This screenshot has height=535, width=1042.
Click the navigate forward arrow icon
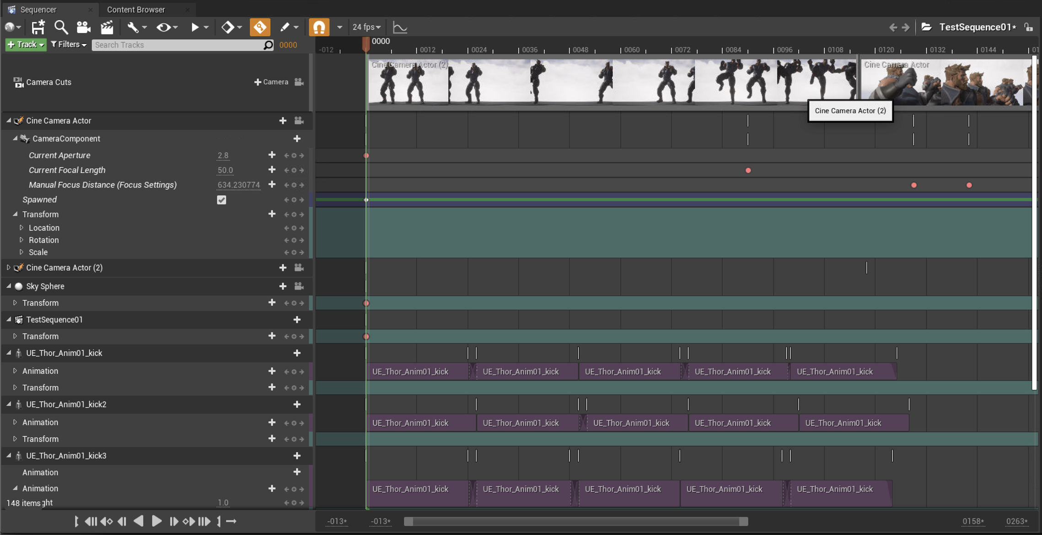[906, 27]
